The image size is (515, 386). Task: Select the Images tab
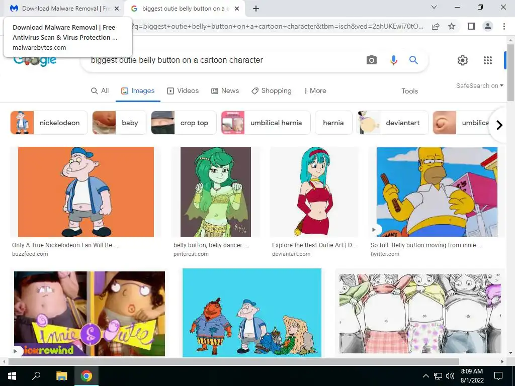(x=138, y=91)
